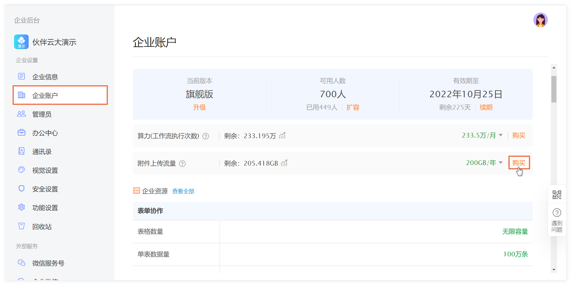Open 企业信息 in the sidebar

(x=45, y=77)
